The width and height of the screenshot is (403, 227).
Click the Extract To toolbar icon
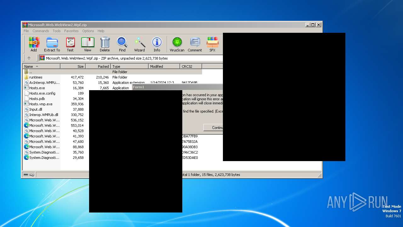point(52,44)
